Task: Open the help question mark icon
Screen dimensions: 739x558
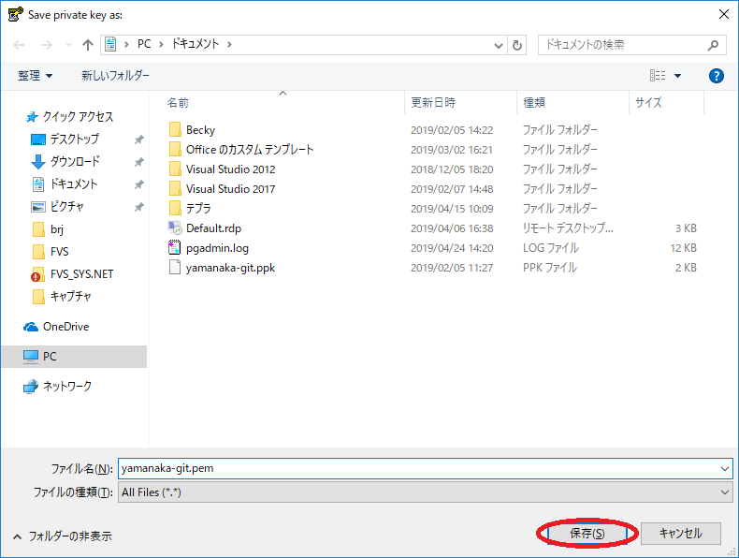Action: [717, 75]
